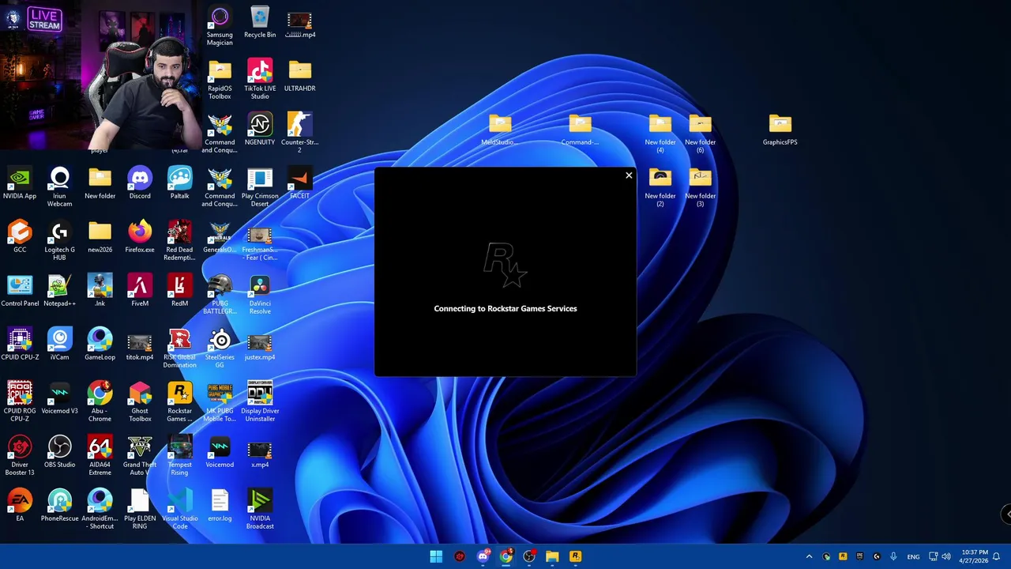
Task: Select Firefox.exe desktop shortcut
Action: tap(140, 237)
